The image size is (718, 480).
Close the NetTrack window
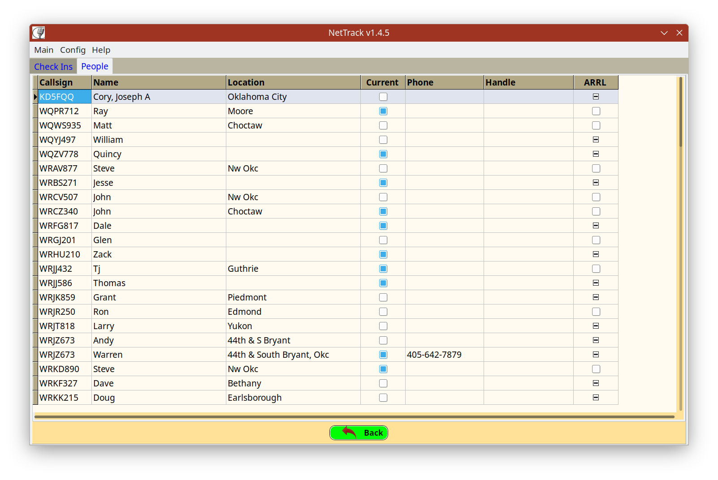[679, 33]
